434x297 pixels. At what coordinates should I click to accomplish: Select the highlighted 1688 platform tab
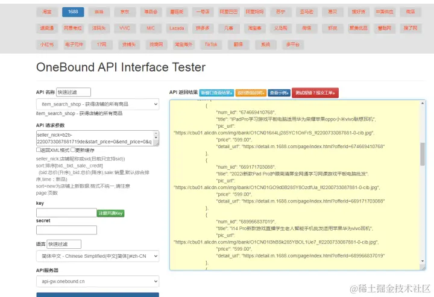click(73, 12)
